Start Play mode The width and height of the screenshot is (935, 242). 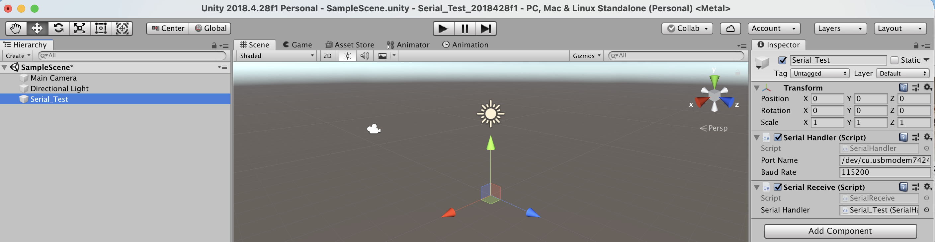click(x=444, y=29)
